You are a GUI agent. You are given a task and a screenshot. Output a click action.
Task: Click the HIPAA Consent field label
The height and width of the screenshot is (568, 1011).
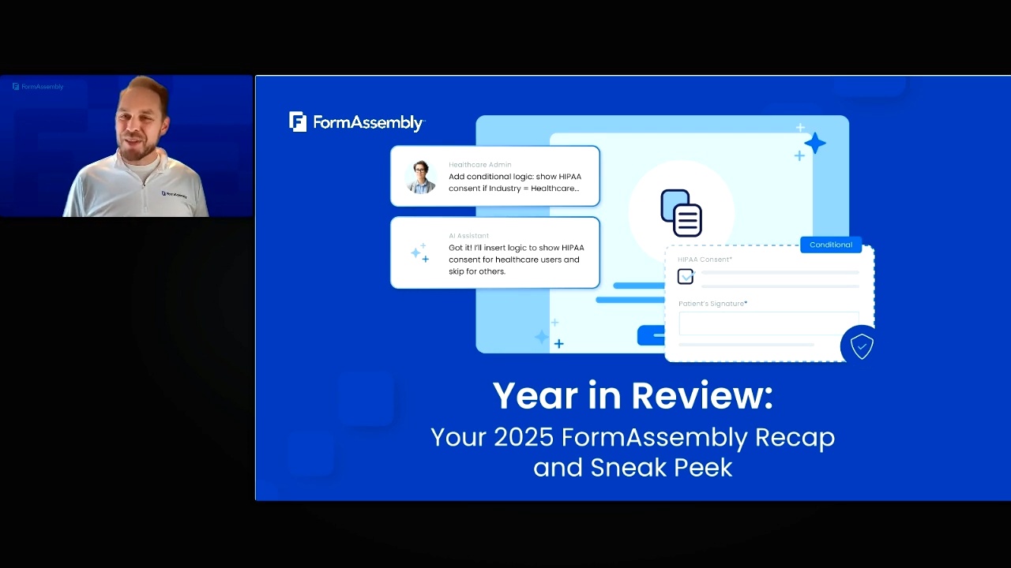tap(705, 260)
